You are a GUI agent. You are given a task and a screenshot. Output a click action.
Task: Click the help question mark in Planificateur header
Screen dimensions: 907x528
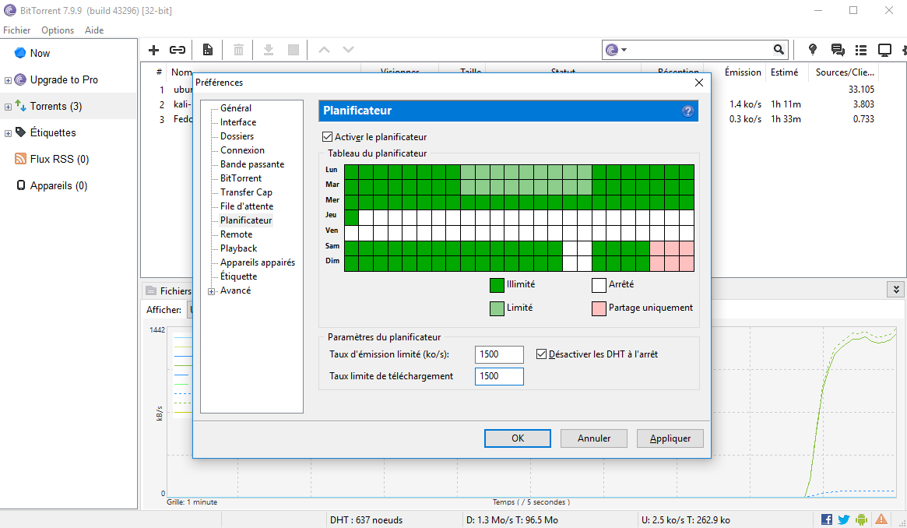687,111
